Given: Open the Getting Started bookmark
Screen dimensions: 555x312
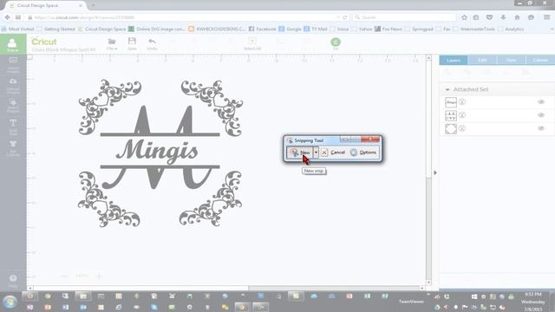Looking at the screenshot, I should (55, 29).
